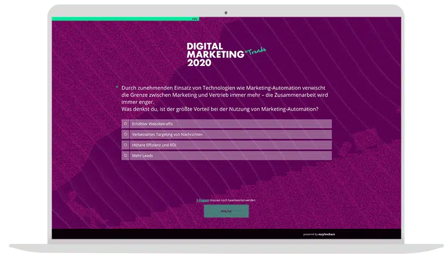The height and width of the screenshot is (261, 448).
Task: Click the Erhöhter Websitetraffic answer text
Action: [x=150, y=124]
